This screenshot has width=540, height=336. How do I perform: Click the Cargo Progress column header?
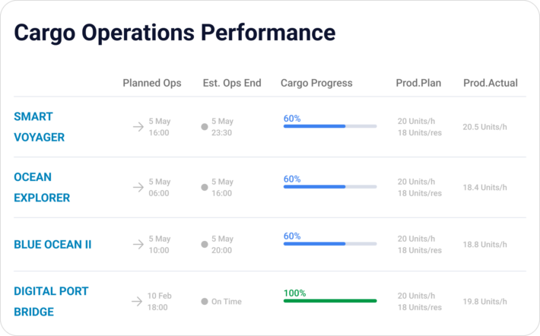pos(316,83)
